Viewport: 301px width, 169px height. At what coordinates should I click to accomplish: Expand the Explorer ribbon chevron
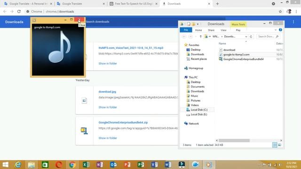click(x=276, y=30)
